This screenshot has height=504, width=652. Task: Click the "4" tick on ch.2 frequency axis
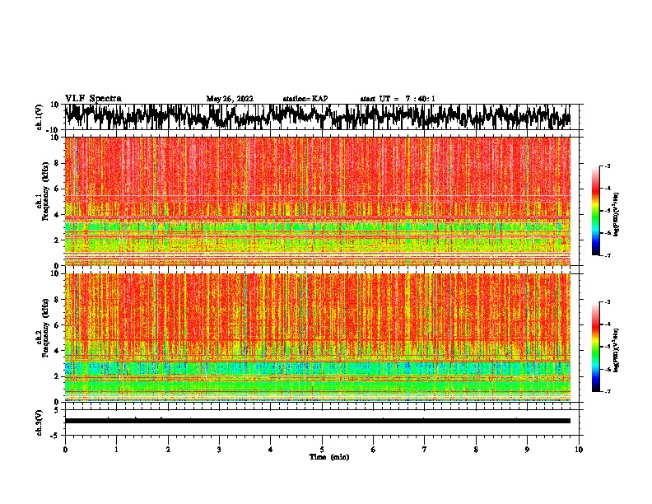57,351
